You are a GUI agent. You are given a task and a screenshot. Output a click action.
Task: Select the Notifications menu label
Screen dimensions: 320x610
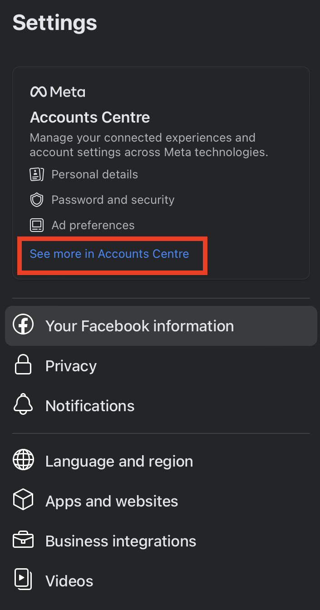coord(90,406)
